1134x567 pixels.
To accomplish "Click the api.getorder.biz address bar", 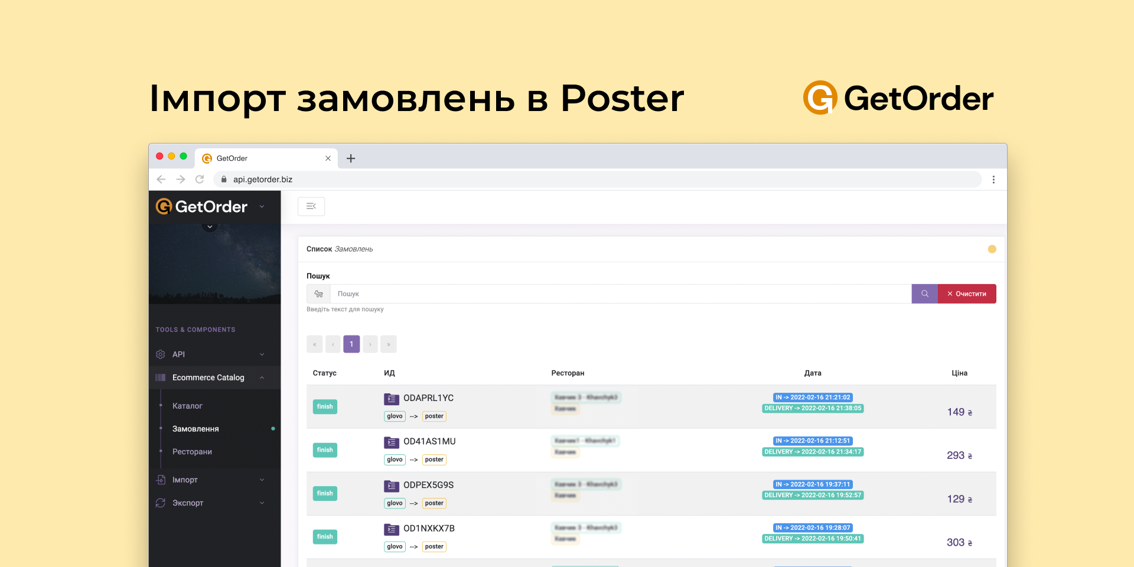I will [598, 180].
